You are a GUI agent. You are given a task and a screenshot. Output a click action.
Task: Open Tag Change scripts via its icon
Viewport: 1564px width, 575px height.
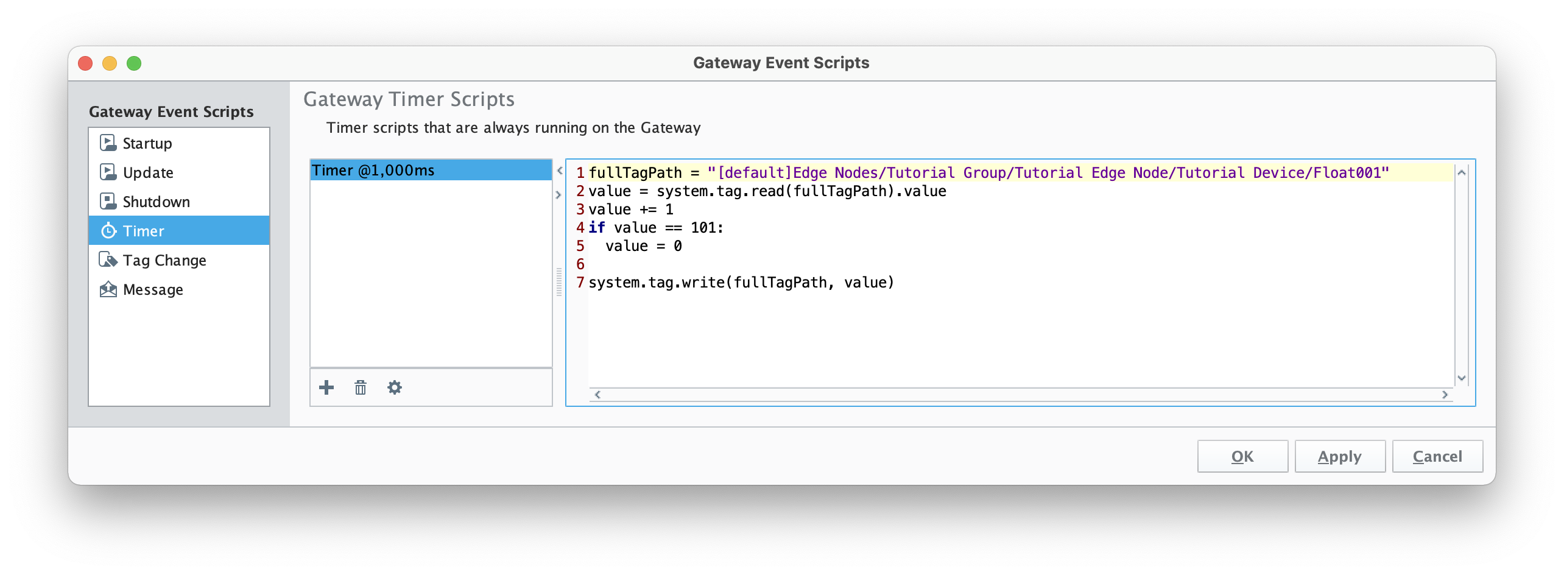(x=108, y=260)
